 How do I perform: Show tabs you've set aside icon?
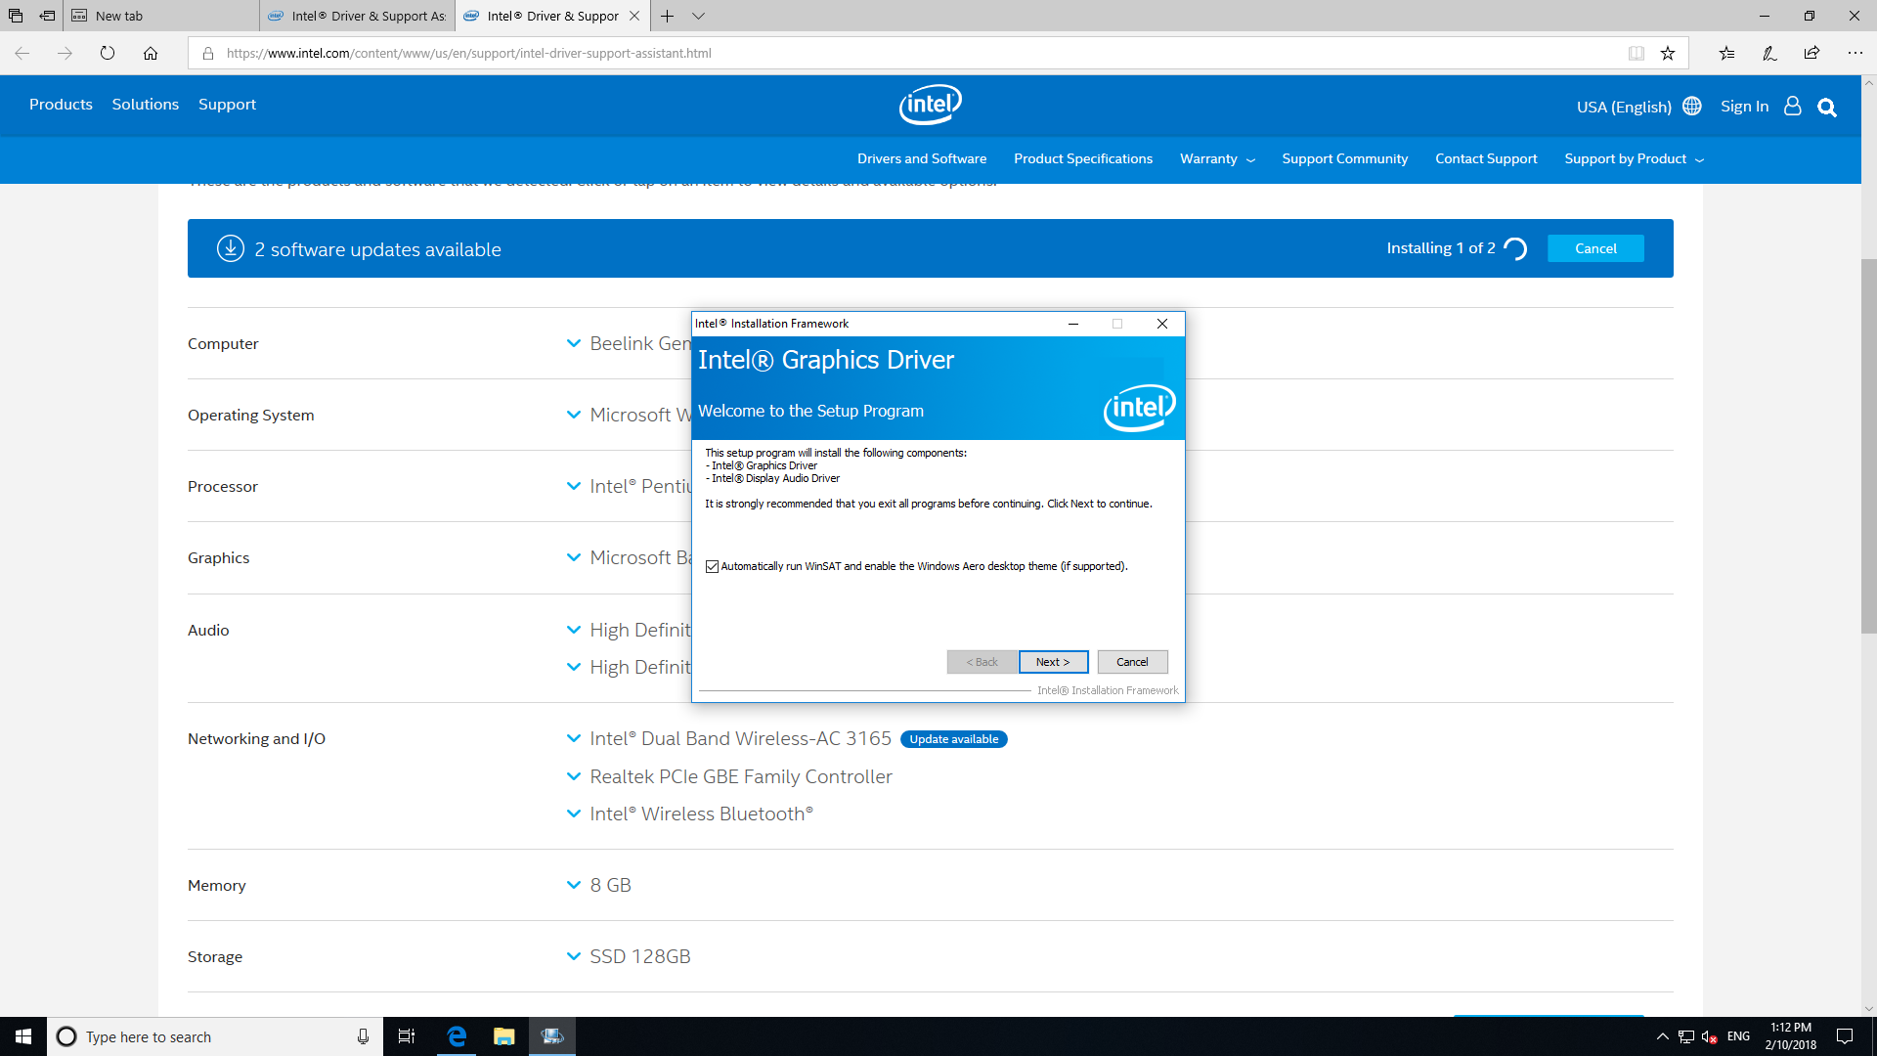(16, 16)
